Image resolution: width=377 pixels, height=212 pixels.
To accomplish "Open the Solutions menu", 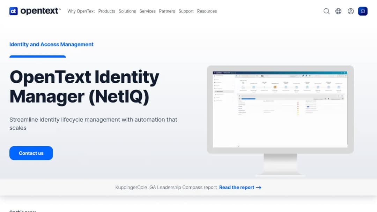I will coord(127,11).
